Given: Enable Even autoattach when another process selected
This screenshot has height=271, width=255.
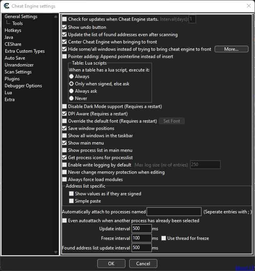Looking at the screenshot, I should (x=65, y=221).
